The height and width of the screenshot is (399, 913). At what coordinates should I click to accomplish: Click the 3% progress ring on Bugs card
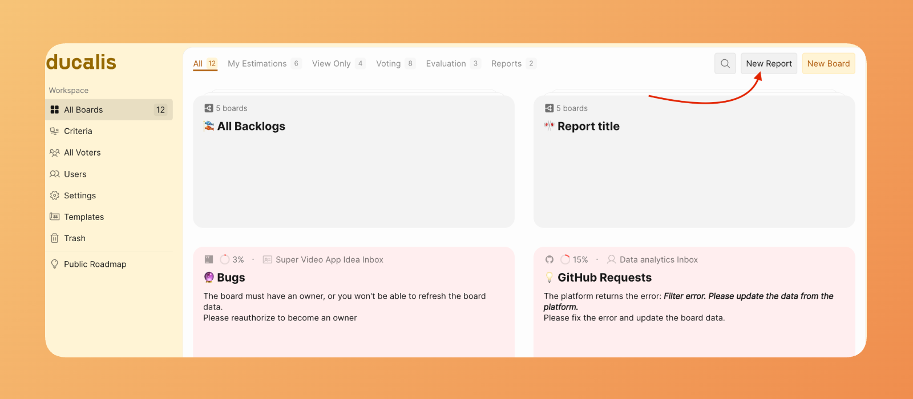[x=225, y=260]
